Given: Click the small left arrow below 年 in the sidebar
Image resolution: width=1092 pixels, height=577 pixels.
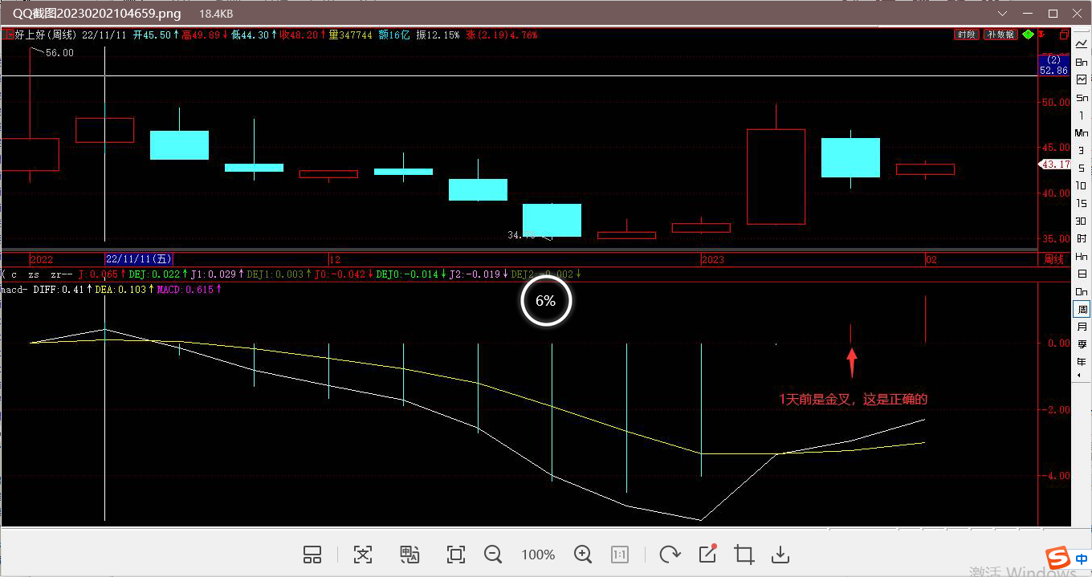Looking at the screenshot, I should [1078, 376].
